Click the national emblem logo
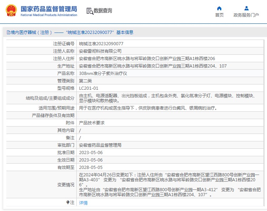 (11, 11)
